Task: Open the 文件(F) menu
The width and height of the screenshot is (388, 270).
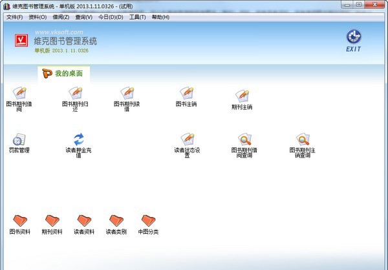Action: click(14, 17)
